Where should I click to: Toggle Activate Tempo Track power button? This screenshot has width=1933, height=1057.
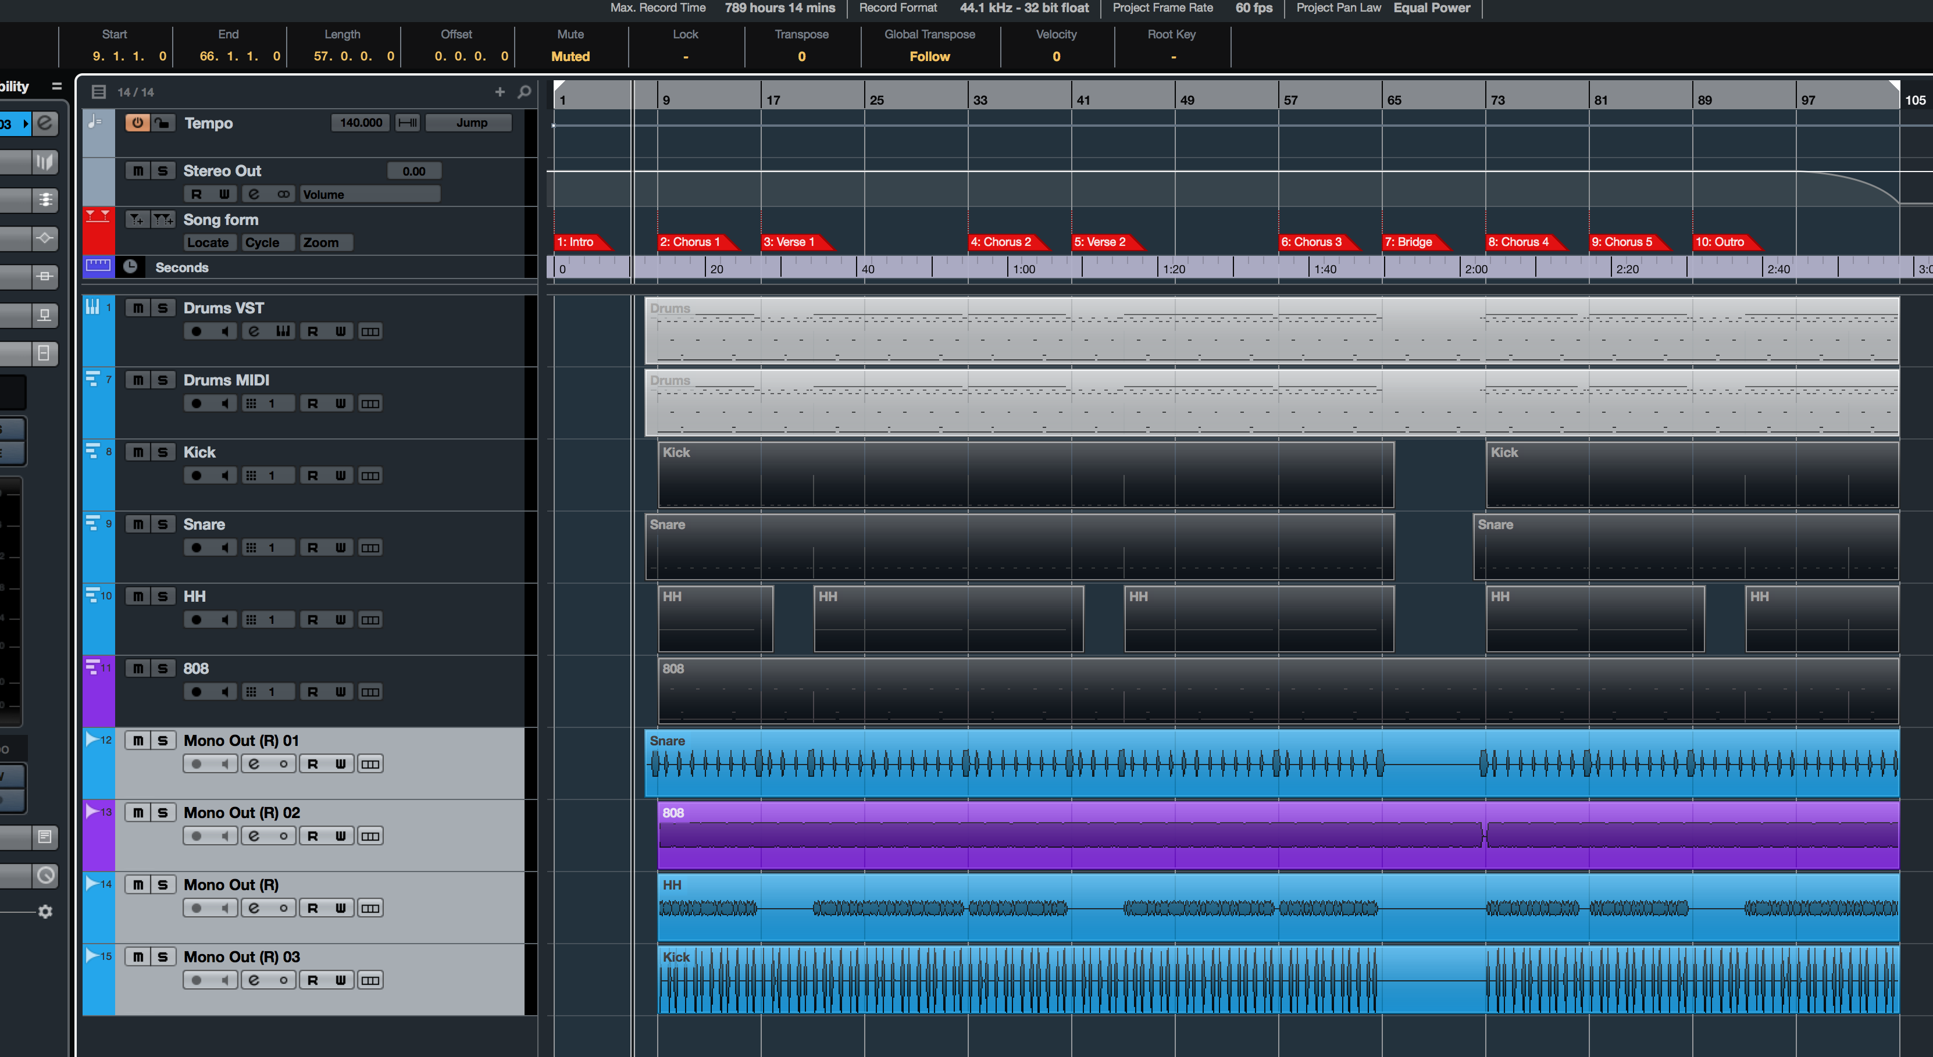(x=137, y=122)
